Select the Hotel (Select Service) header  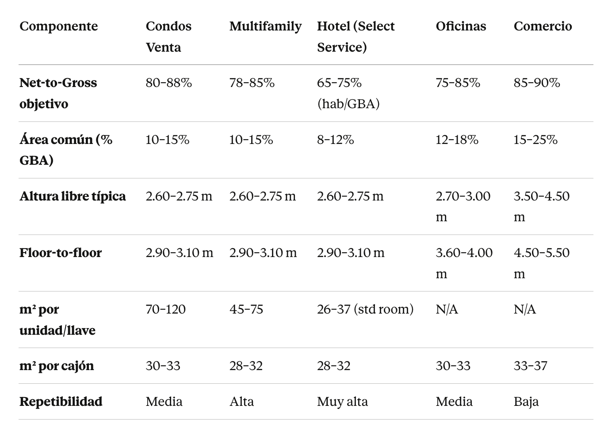pos(356,37)
